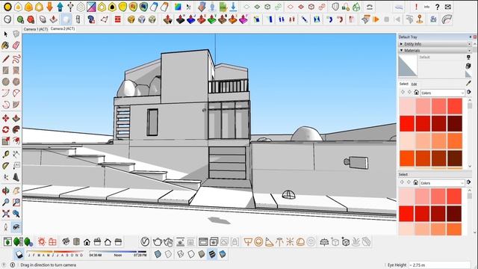Place the orange location pin icon

[420, 19]
